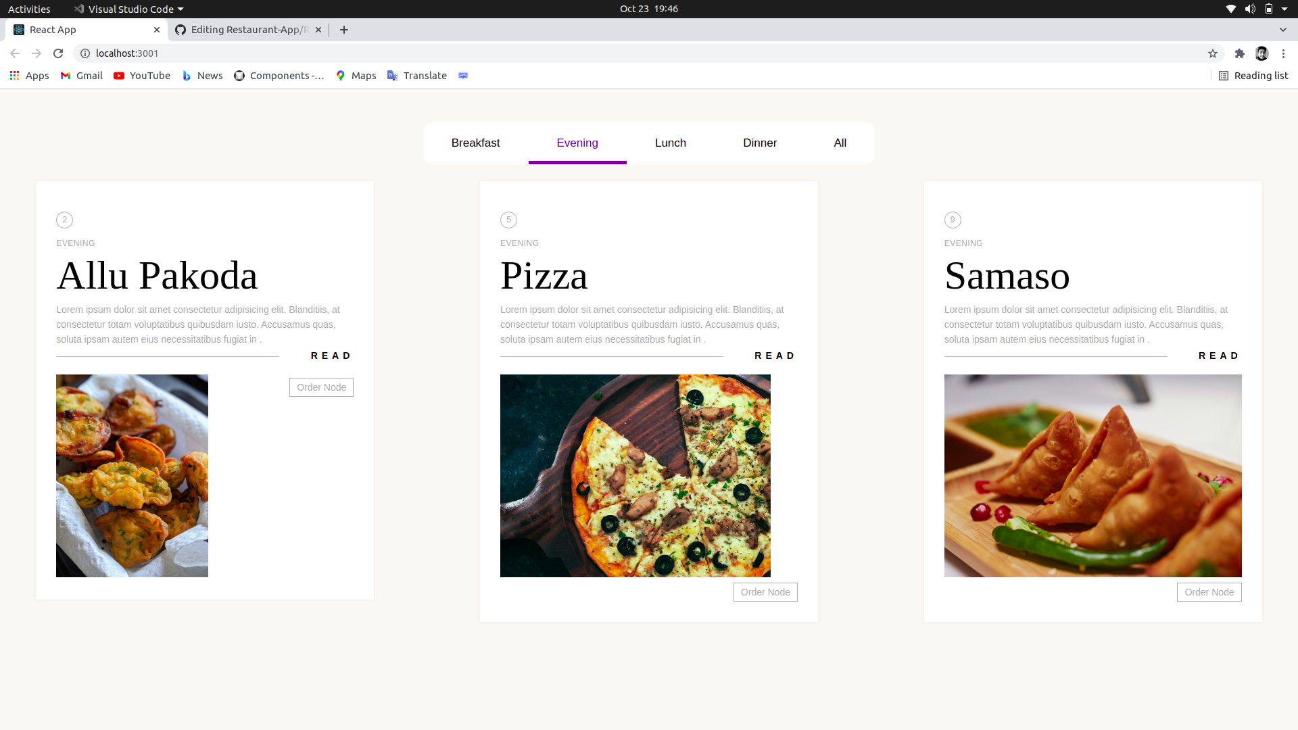Open the YouTube bookmark
The image size is (1298, 730).
141,75
